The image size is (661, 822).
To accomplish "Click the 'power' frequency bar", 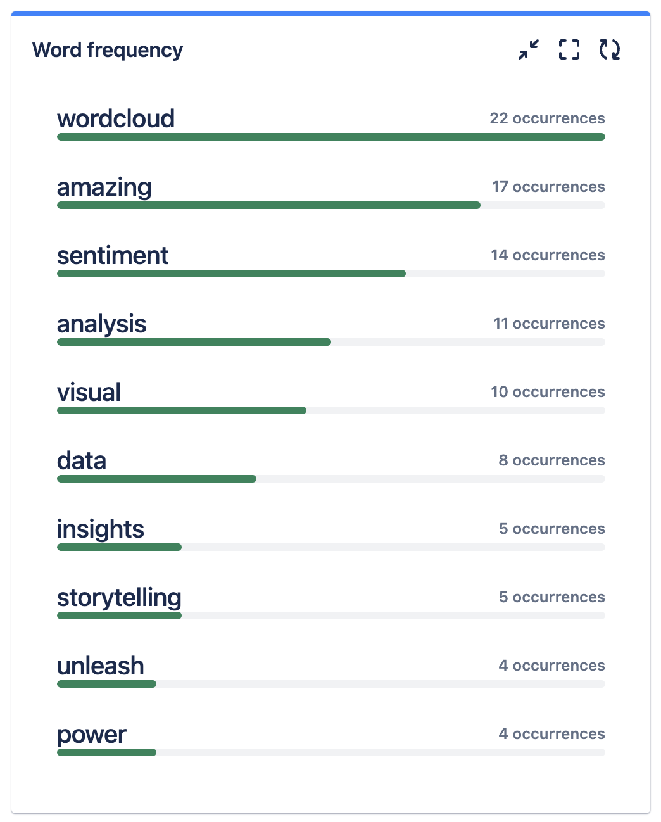I will pyautogui.click(x=106, y=752).
